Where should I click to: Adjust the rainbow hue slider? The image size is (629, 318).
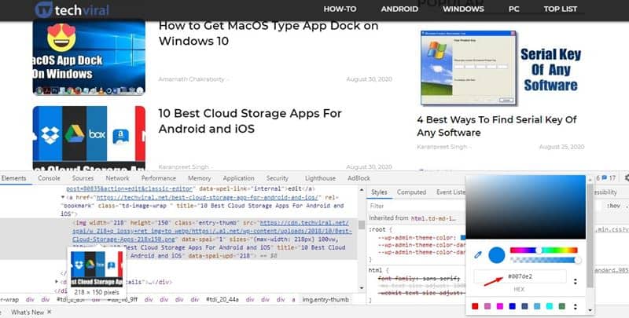[x=543, y=250]
